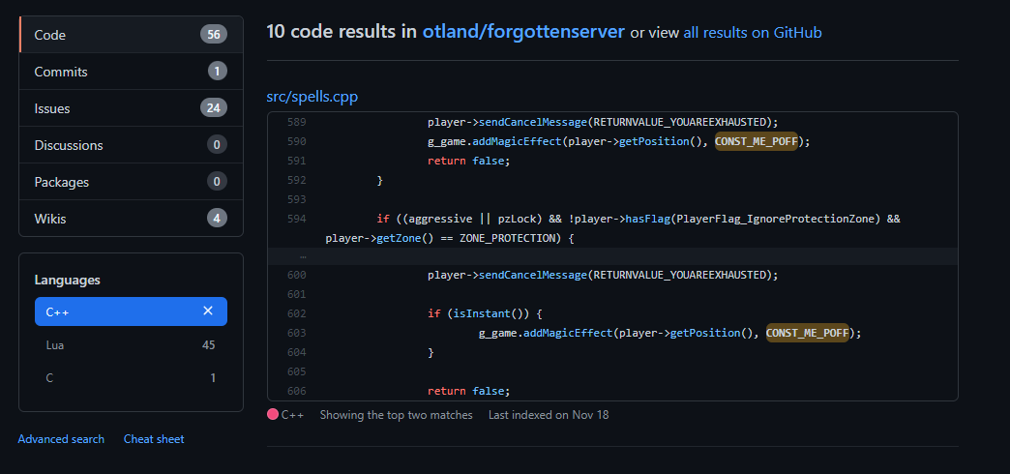Image resolution: width=1010 pixels, height=474 pixels.
Task: Click 'return false;' on line 591
Action: (x=468, y=161)
